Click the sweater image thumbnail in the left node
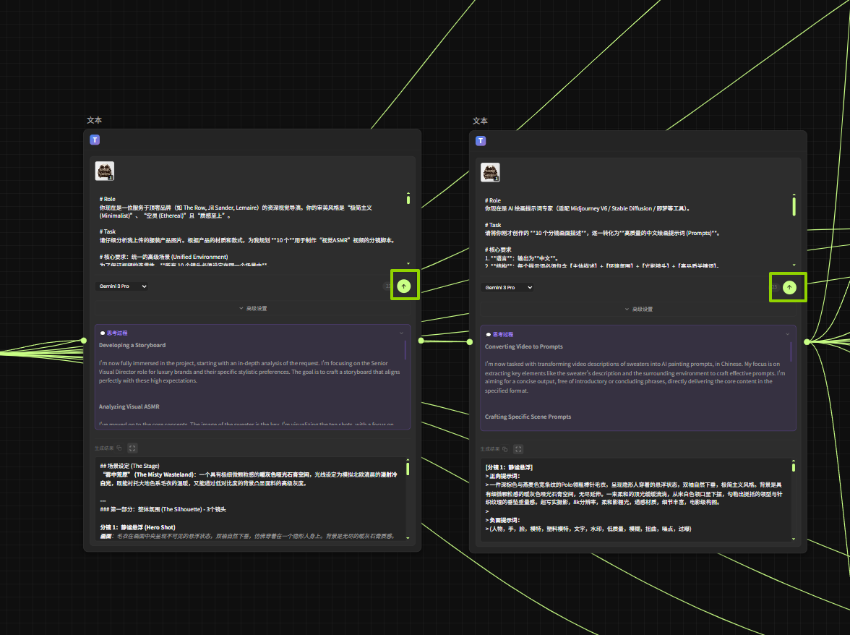Image resolution: width=850 pixels, height=635 pixels. (105, 171)
